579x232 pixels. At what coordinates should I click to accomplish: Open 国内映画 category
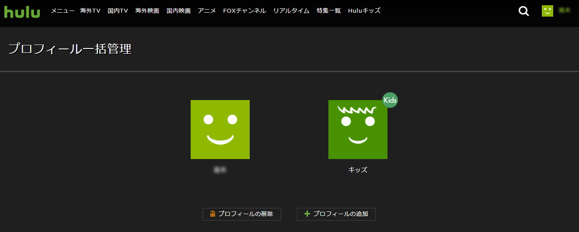178,11
